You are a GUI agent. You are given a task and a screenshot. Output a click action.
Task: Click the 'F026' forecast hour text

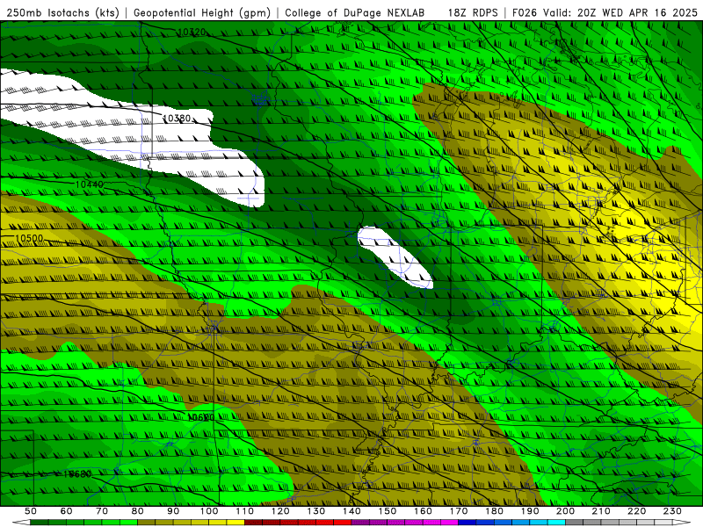(x=525, y=12)
